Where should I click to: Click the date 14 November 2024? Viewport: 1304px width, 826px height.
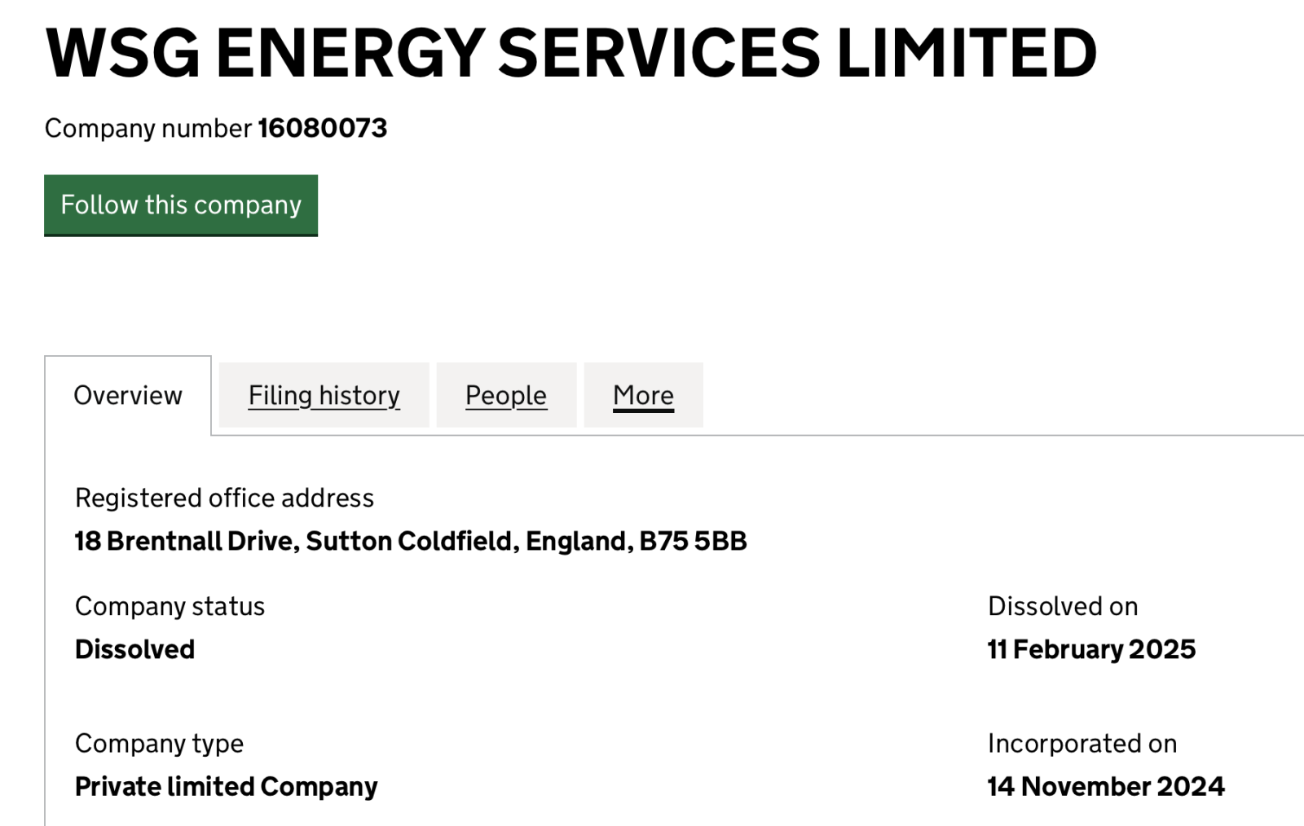click(1106, 787)
